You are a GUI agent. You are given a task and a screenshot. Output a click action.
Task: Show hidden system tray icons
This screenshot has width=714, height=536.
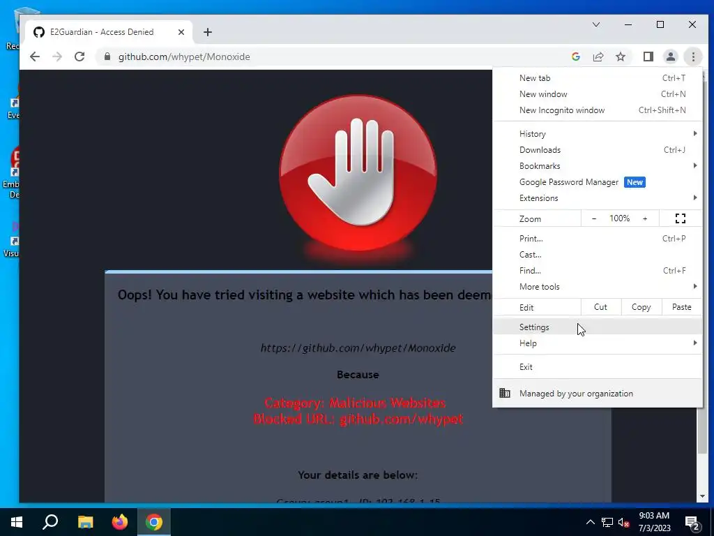590,522
